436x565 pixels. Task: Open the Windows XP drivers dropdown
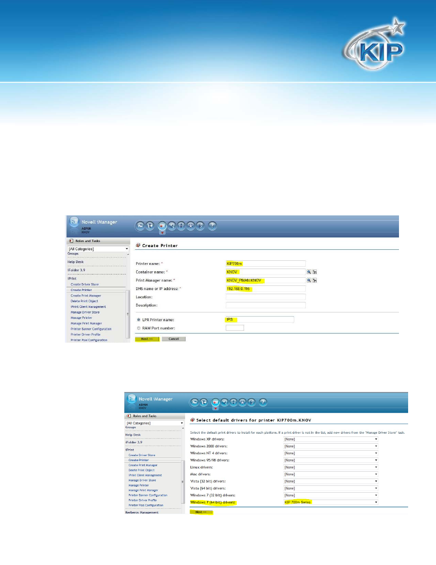tap(331, 439)
